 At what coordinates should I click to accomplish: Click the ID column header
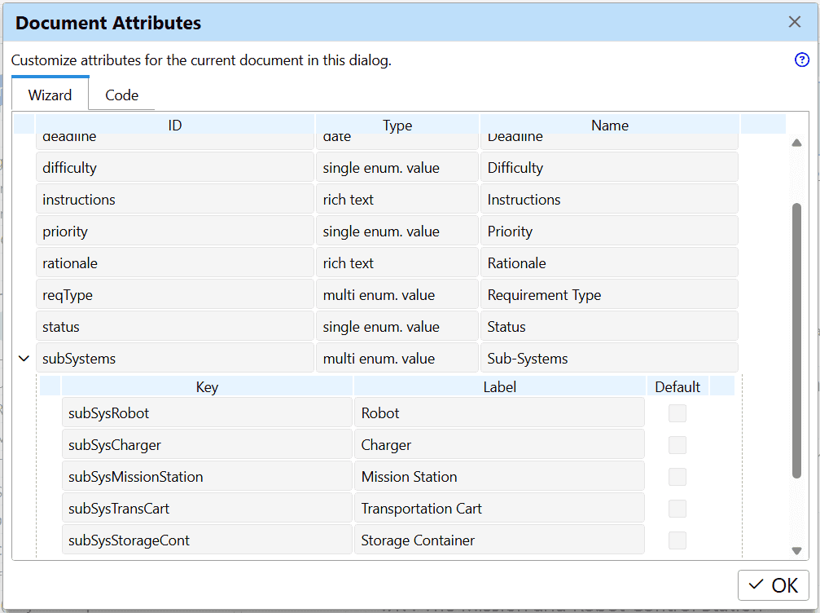[174, 125]
